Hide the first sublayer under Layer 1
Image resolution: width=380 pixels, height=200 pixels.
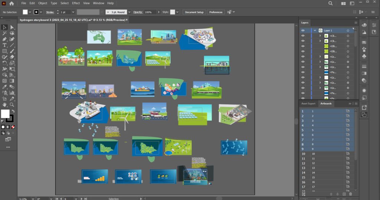(303, 36)
